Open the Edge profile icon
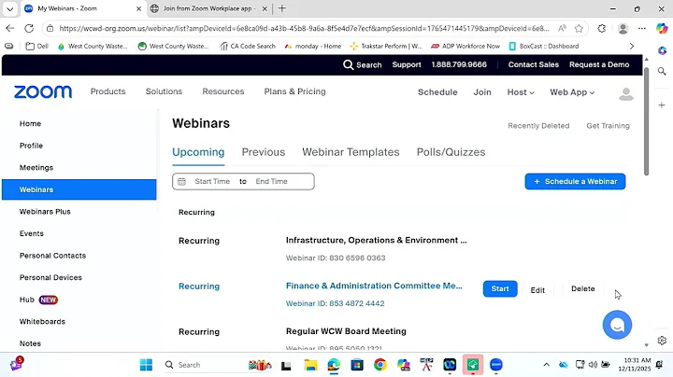This screenshot has height=377, width=673. [623, 28]
